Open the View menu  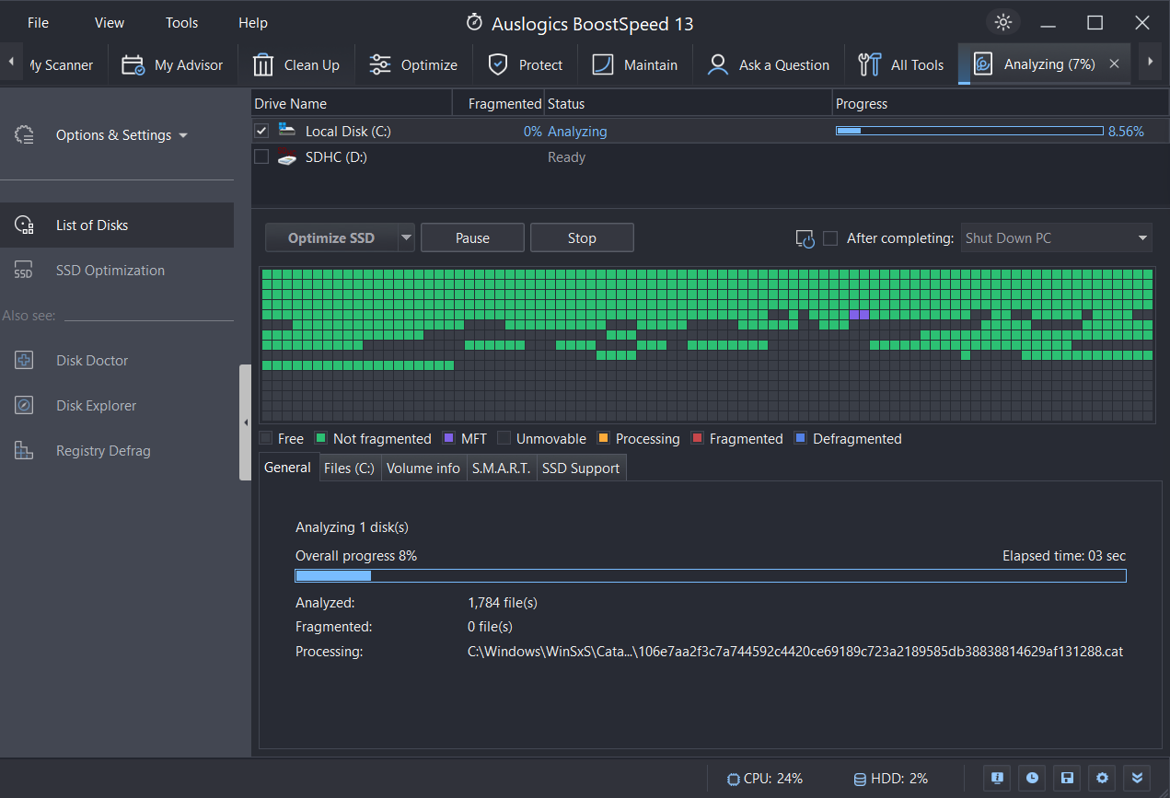110,23
